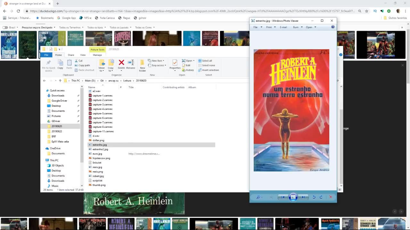Open Photo Viewer's File menu
The height and width of the screenshot is (230, 410).
click(x=258, y=27)
